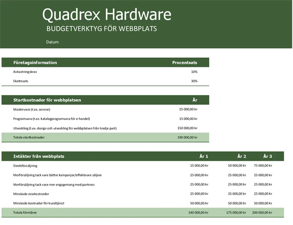
Task: Select the 15 000,00 kr Programvara value
Action: (188, 119)
